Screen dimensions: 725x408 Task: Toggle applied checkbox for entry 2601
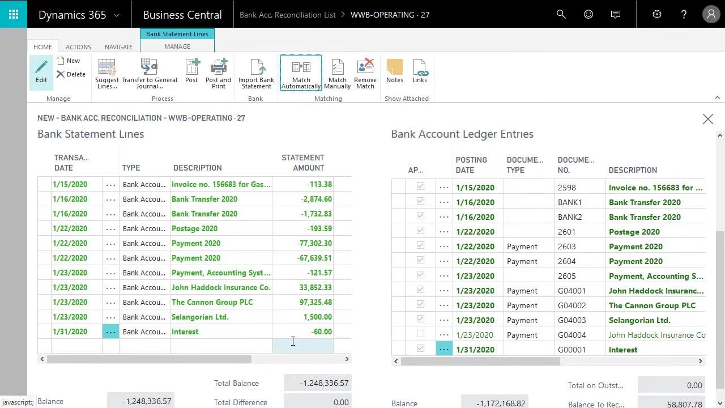(420, 231)
